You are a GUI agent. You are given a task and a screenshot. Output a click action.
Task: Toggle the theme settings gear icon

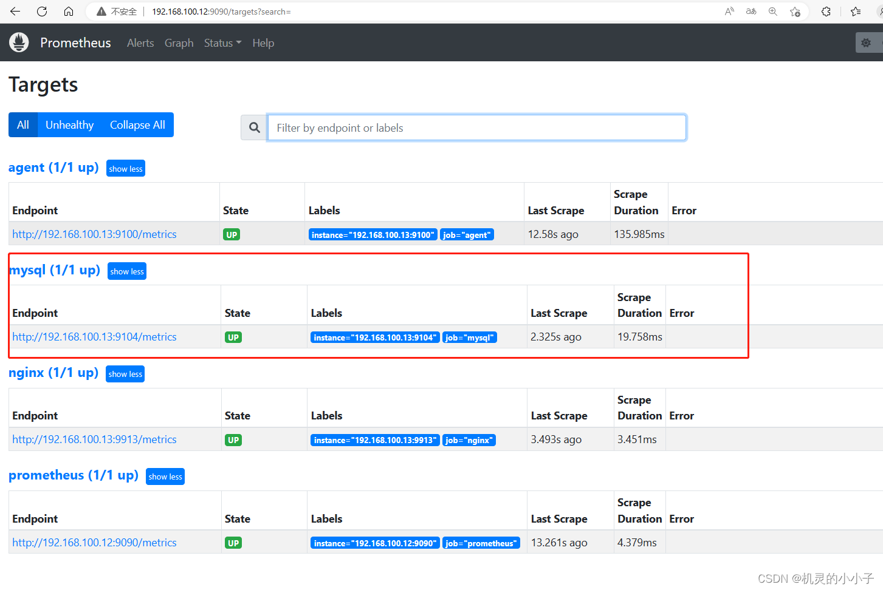point(866,42)
